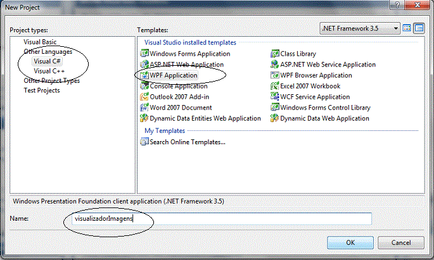Switch templates view to large icons

[x=407, y=28]
